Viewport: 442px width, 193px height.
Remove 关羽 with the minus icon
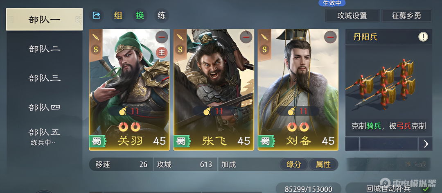coord(162,37)
